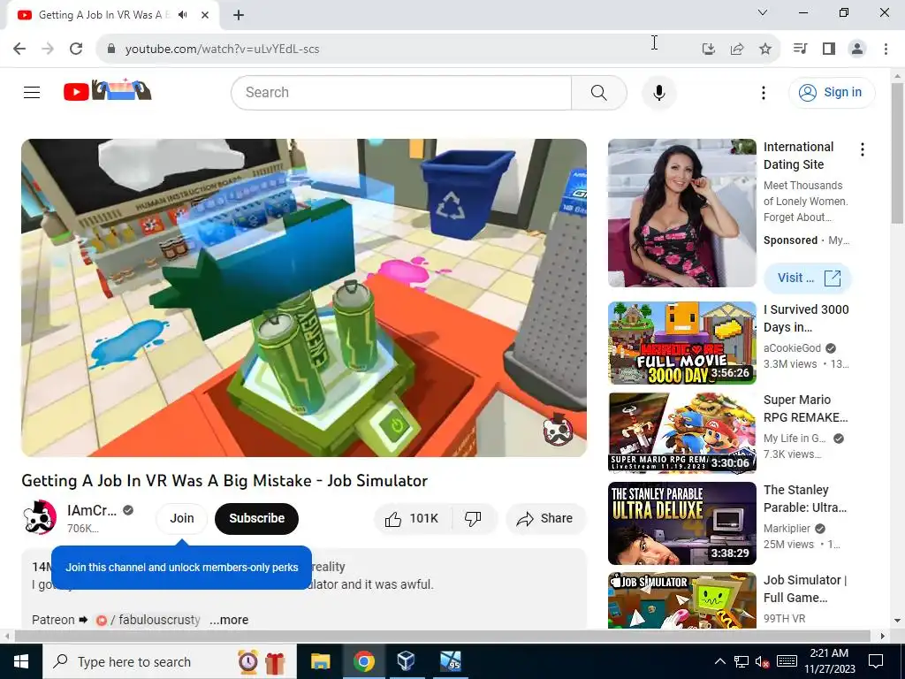
Task: Share the video
Action: pos(545,518)
